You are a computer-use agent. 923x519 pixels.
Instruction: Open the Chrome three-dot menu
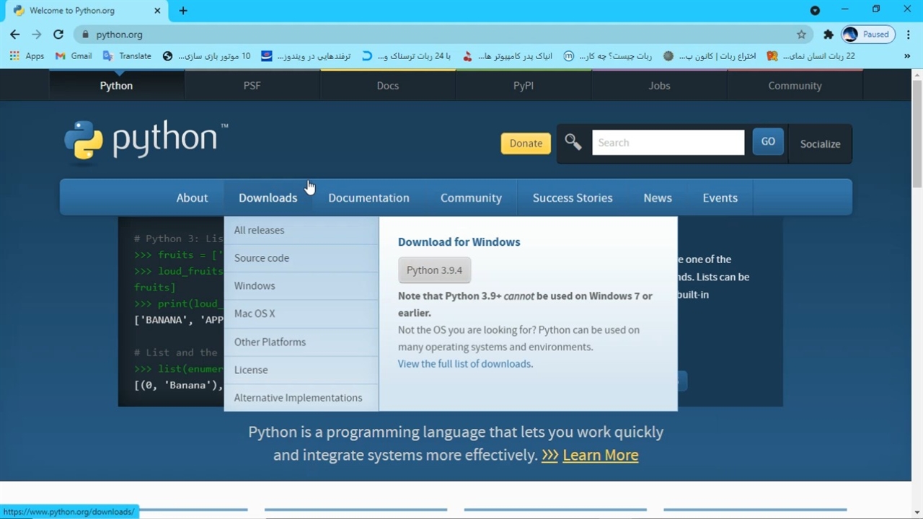pos(908,35)
